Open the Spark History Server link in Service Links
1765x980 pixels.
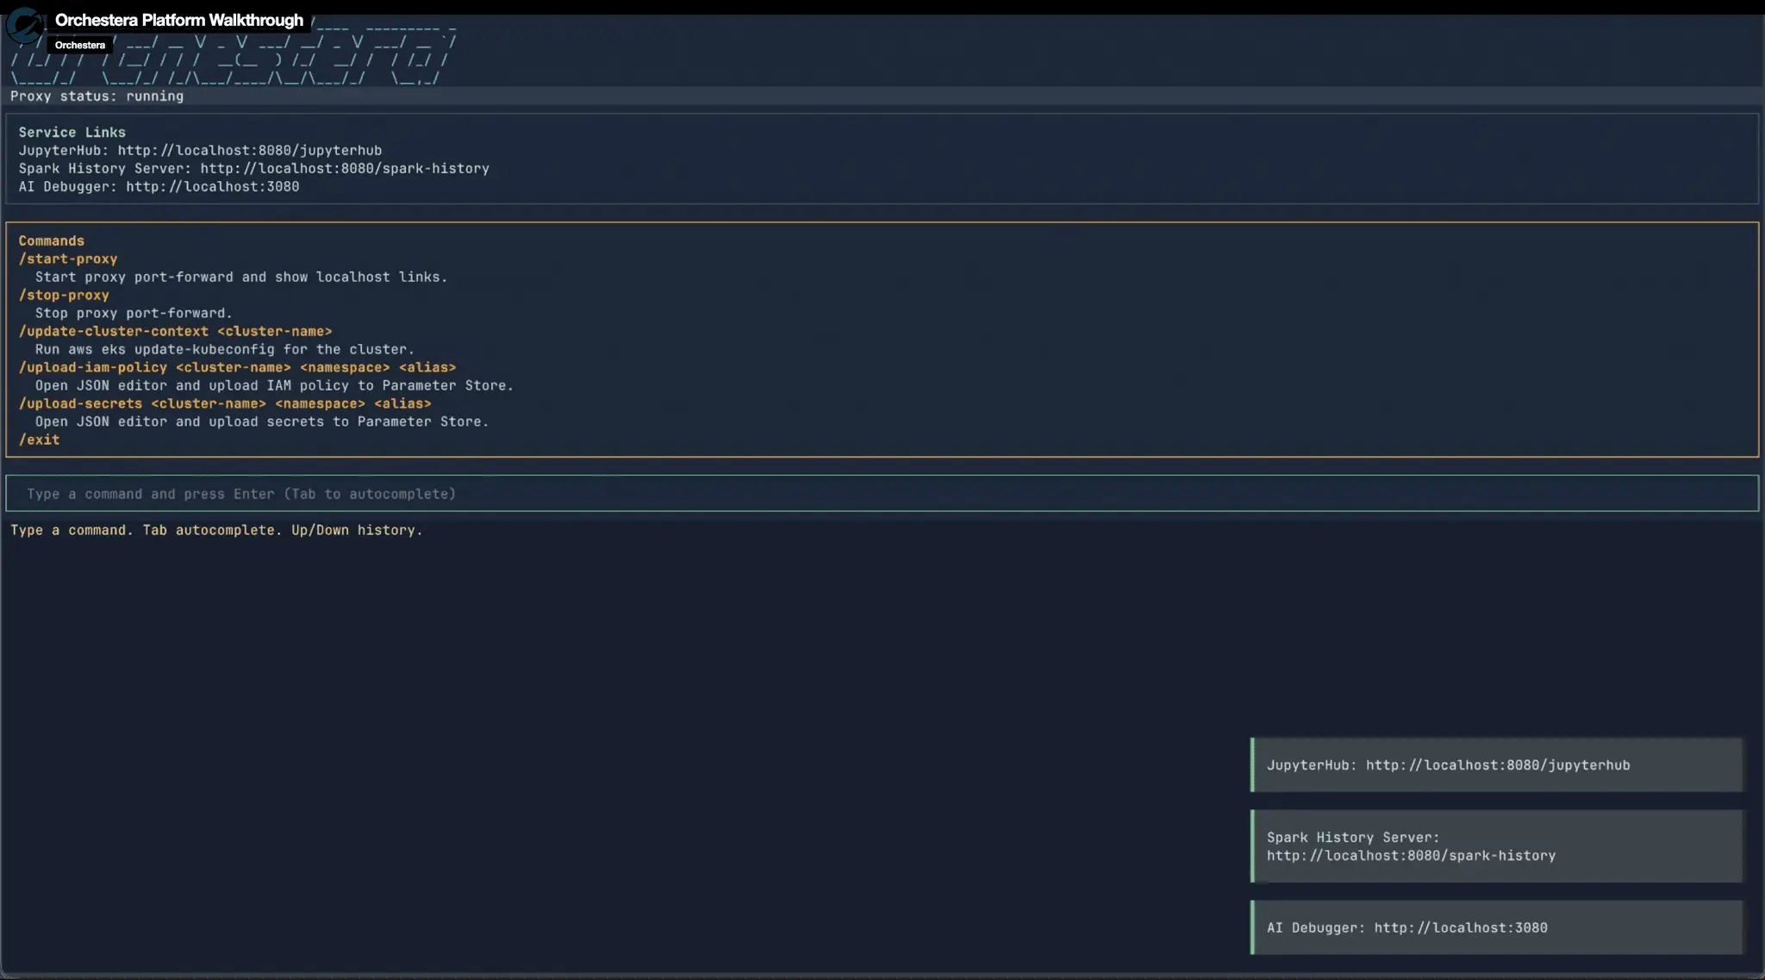345,168
